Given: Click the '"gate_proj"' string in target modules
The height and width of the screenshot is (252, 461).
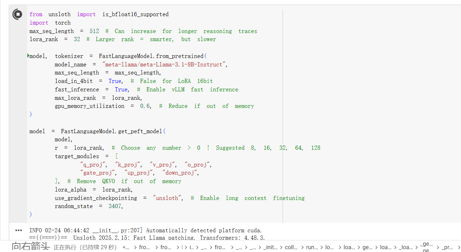Looking at the screenshot, I should click(x=98, y=173).
